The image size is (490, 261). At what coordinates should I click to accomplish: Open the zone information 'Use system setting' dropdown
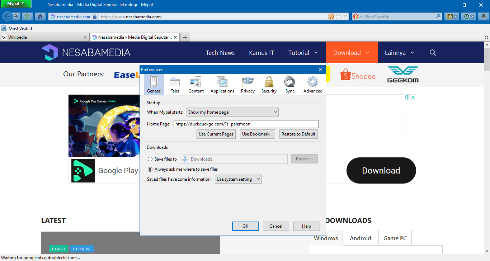[x=238, y=179]
